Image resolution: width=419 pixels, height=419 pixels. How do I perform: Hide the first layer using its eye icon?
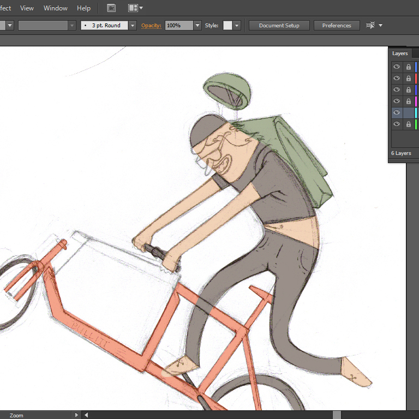397,67
